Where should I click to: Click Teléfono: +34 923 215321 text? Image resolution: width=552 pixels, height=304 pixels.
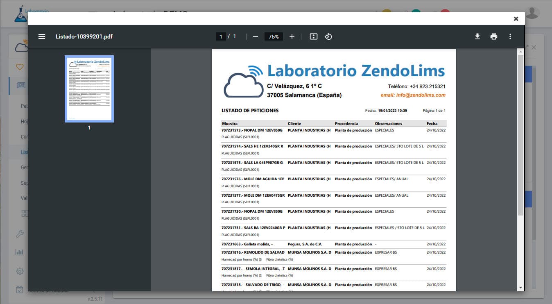coord(417,86)
